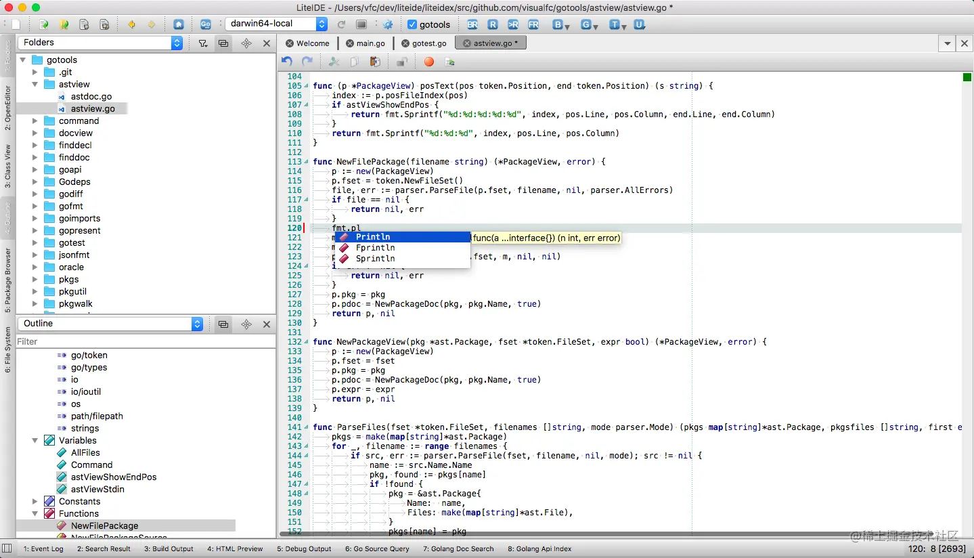Expand the Constants outline node
974x558 pixels.
click(x=35, y=502)
